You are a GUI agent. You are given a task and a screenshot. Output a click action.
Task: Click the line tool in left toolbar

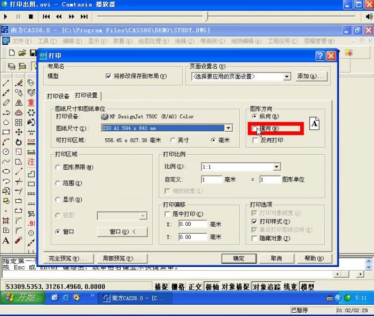(x=6, y=83)
